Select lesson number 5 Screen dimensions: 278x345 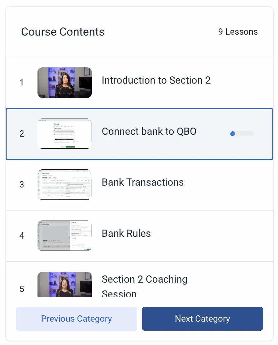click(22, 289)
